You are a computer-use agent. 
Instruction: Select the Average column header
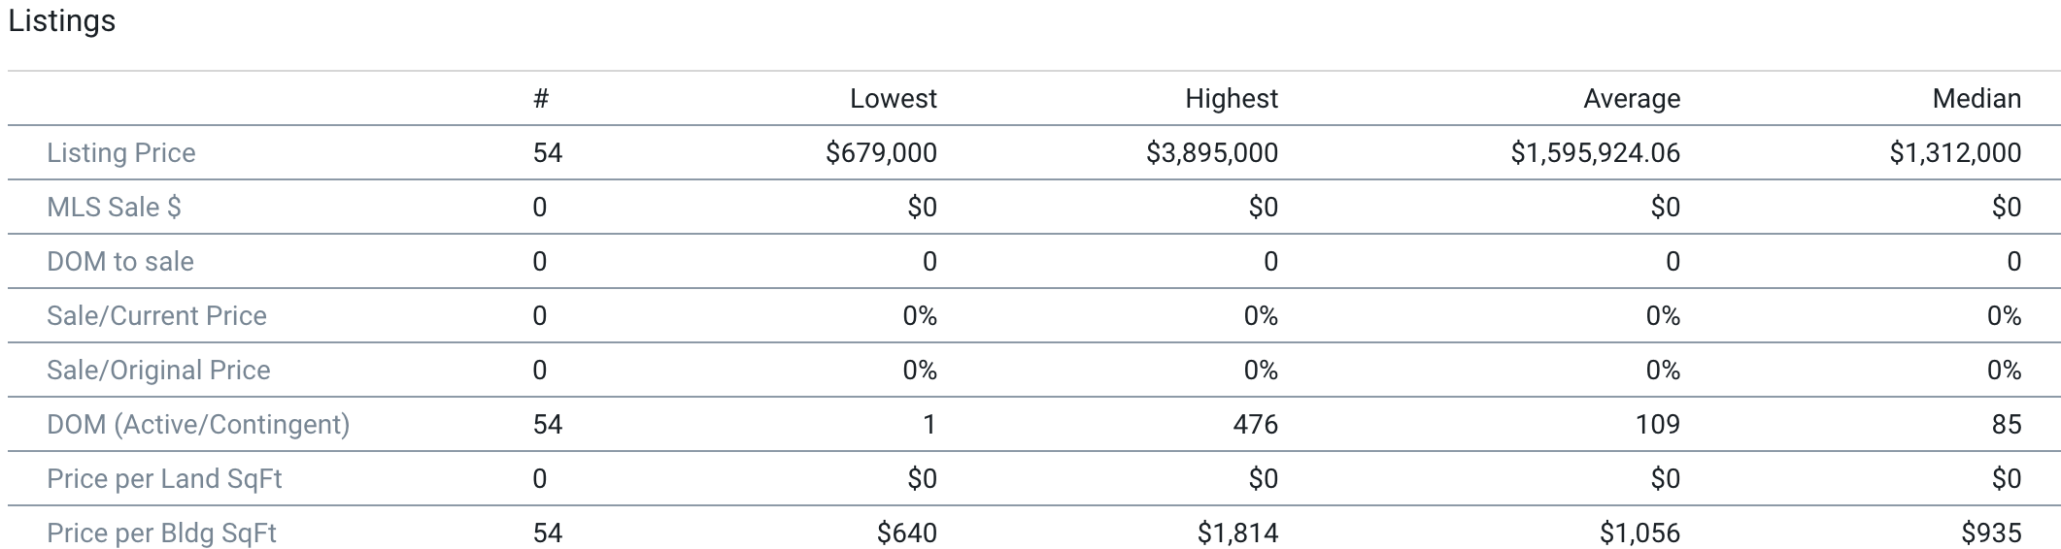coord(1631,98)
